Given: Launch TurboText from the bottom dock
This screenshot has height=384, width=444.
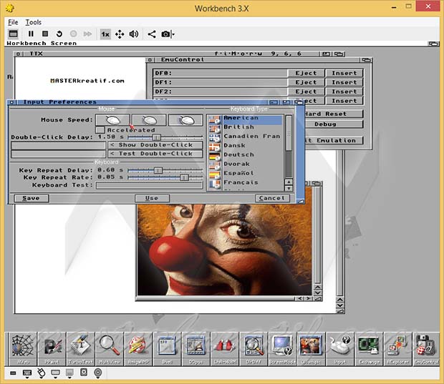Looking at the screenshot, I should coord(80,348).
